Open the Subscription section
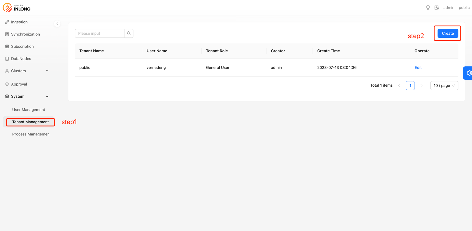The image size is (472, 231). coord(22,46)
